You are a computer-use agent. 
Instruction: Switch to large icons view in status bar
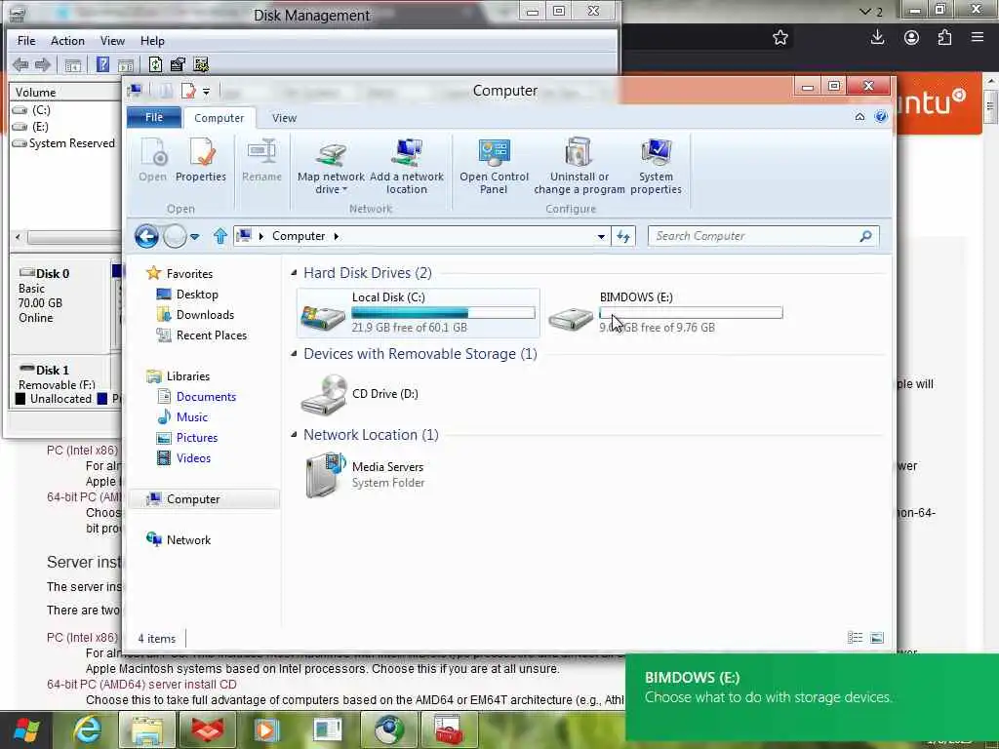tap(877, 638)
